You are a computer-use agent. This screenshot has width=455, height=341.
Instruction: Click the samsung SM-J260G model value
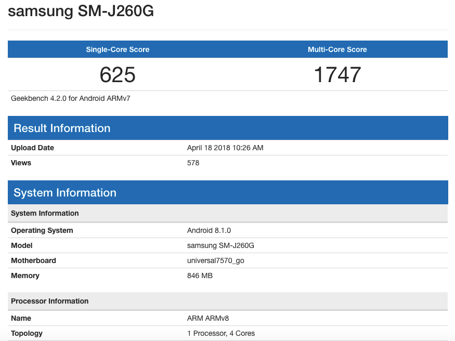[x=220, y=245]
